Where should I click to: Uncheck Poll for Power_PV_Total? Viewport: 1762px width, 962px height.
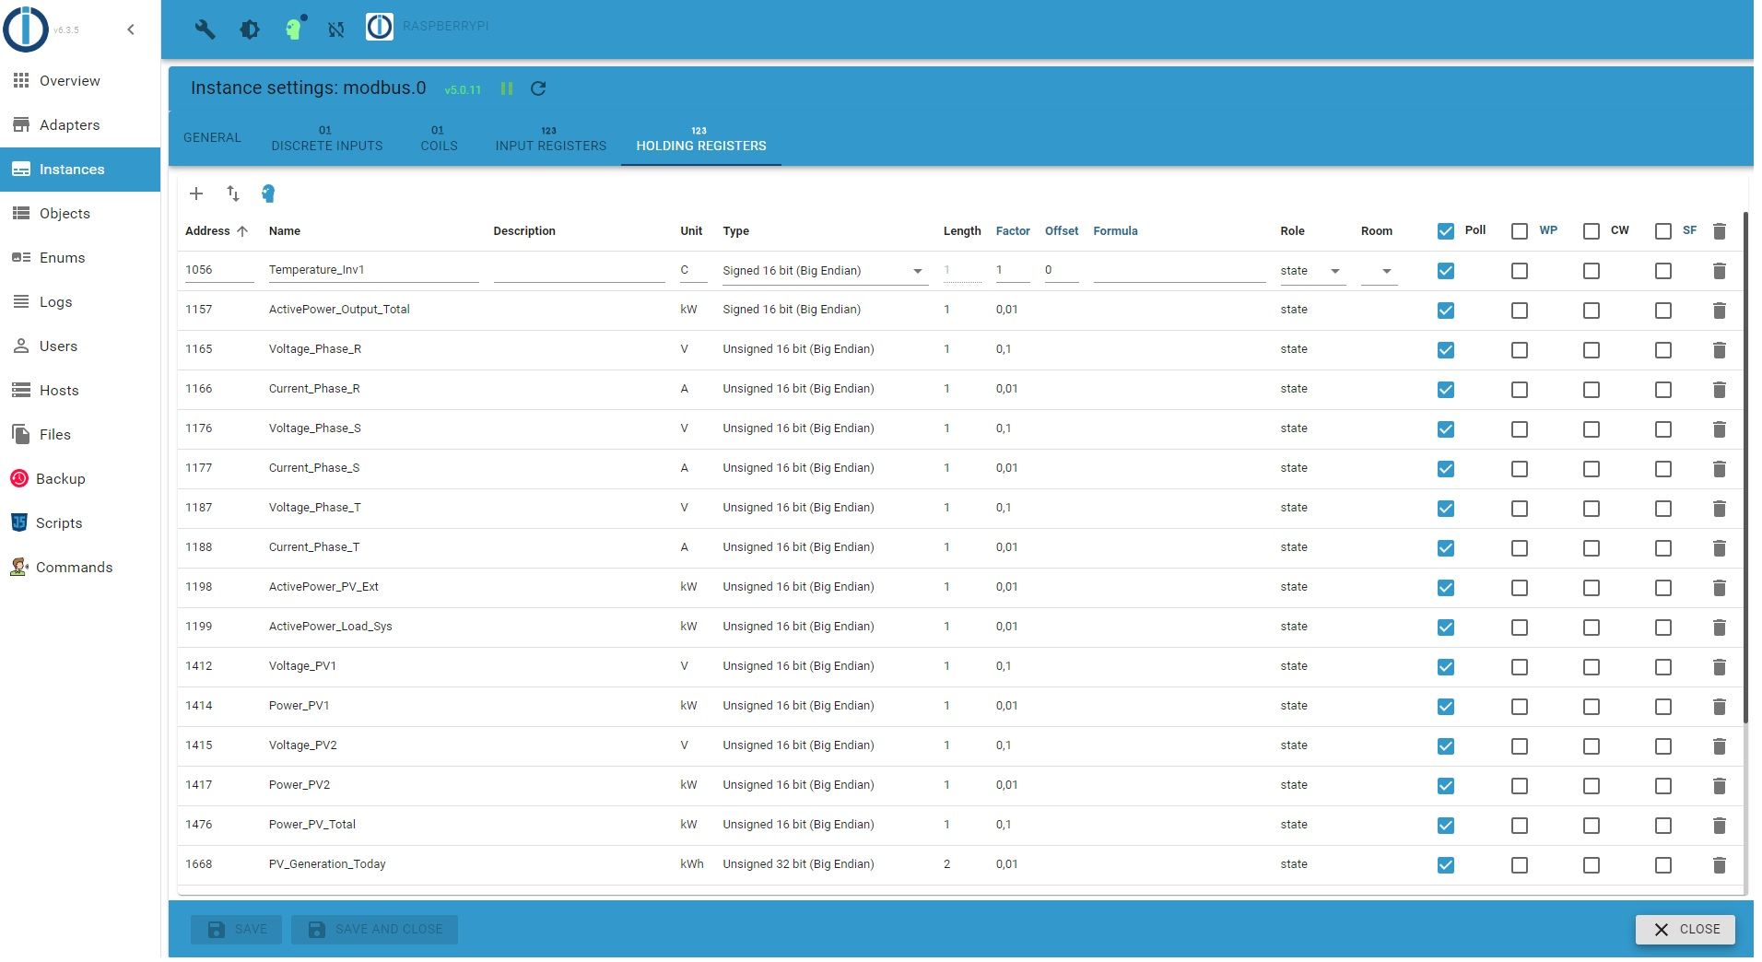tap(1446, 826)
